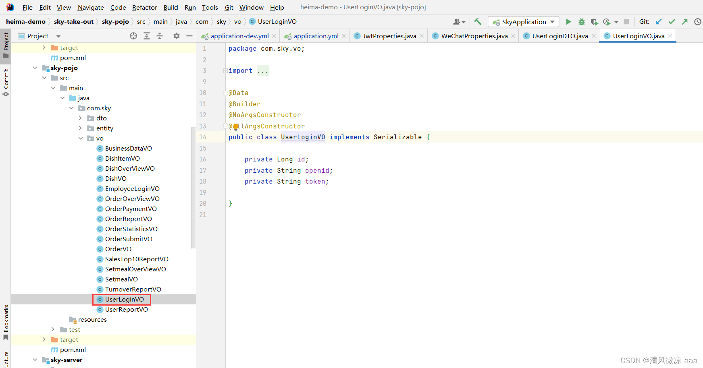This screenshot has width=703, height=368.
Task: Collapse the com.sky package node
Action: point(71,108)
